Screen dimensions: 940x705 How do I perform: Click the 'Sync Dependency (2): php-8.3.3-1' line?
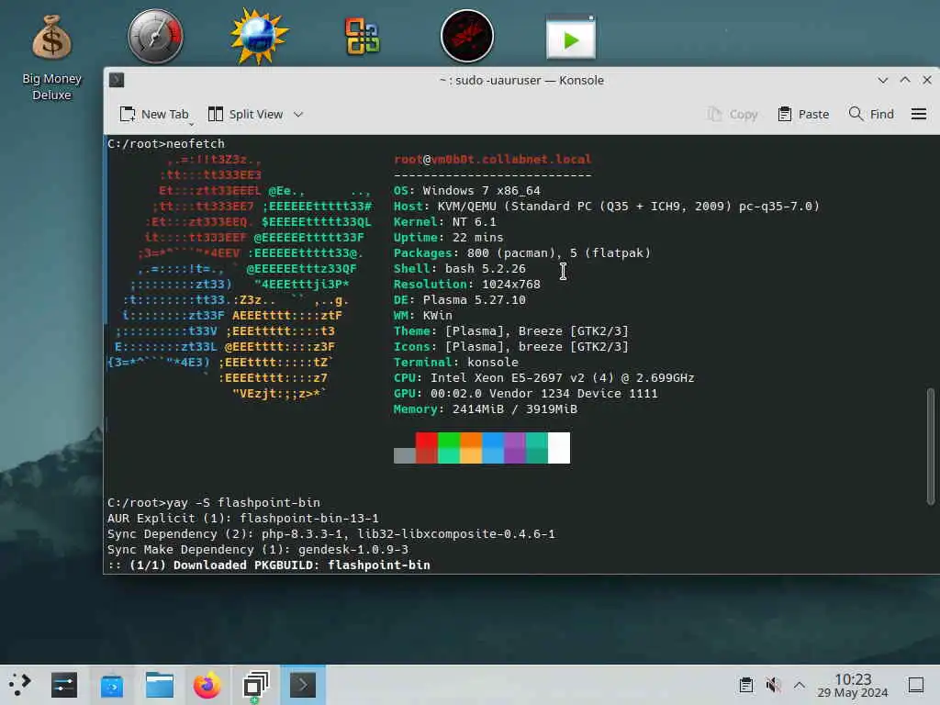coord(331,533)
